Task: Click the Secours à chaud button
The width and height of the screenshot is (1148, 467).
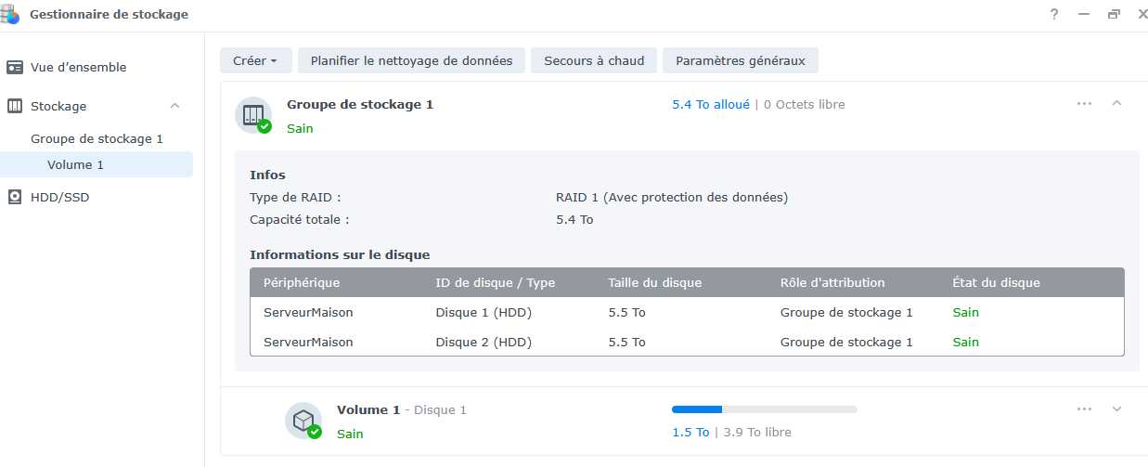Action: [594, 61]
